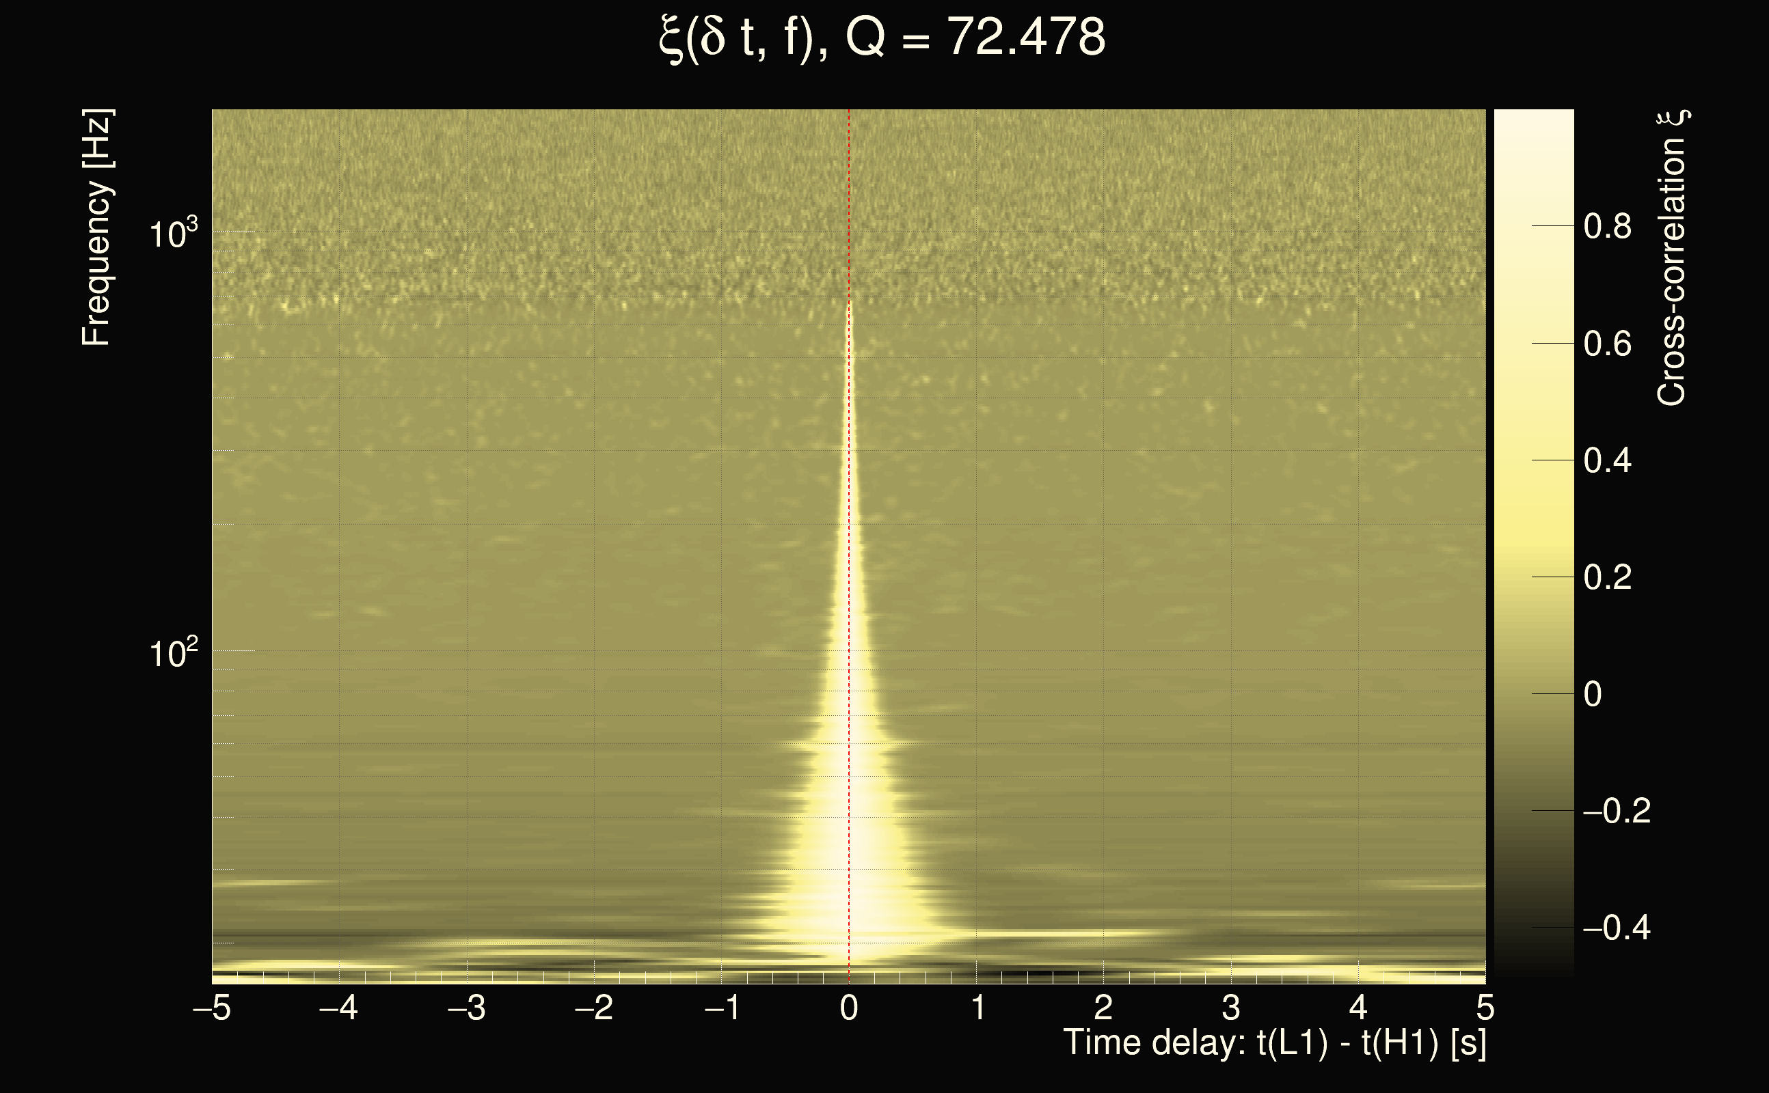Click the dark bottom end of the colorbar
The height and width of the screenshot is (1093, 1769).
(x=1533, y=965)
